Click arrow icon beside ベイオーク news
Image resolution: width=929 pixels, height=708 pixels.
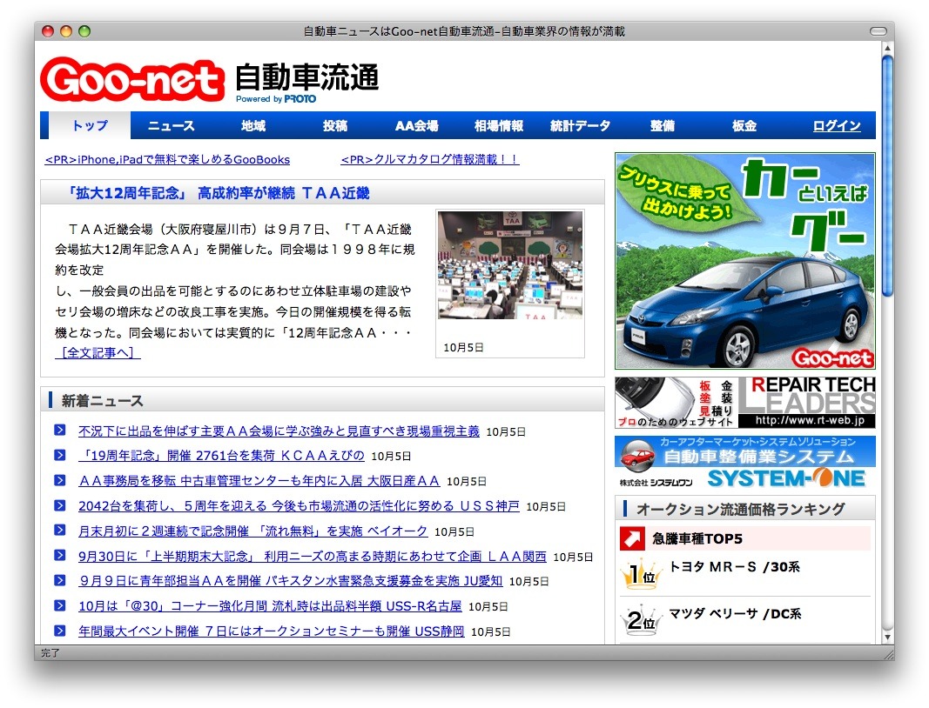pos(60,530)
